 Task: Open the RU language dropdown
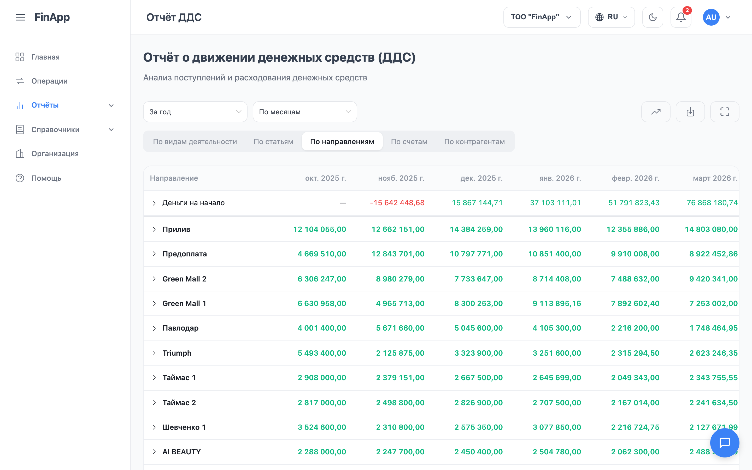click(611, 17)
